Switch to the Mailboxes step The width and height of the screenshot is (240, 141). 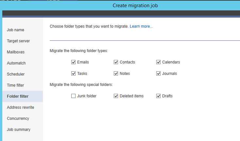pyautogui.click(x=16, y=52)
